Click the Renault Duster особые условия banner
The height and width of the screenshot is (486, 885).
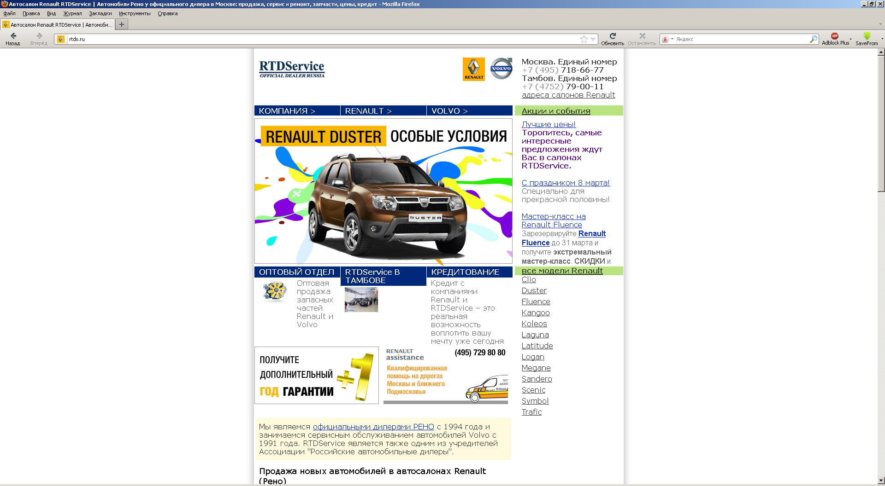click(383, 191)
